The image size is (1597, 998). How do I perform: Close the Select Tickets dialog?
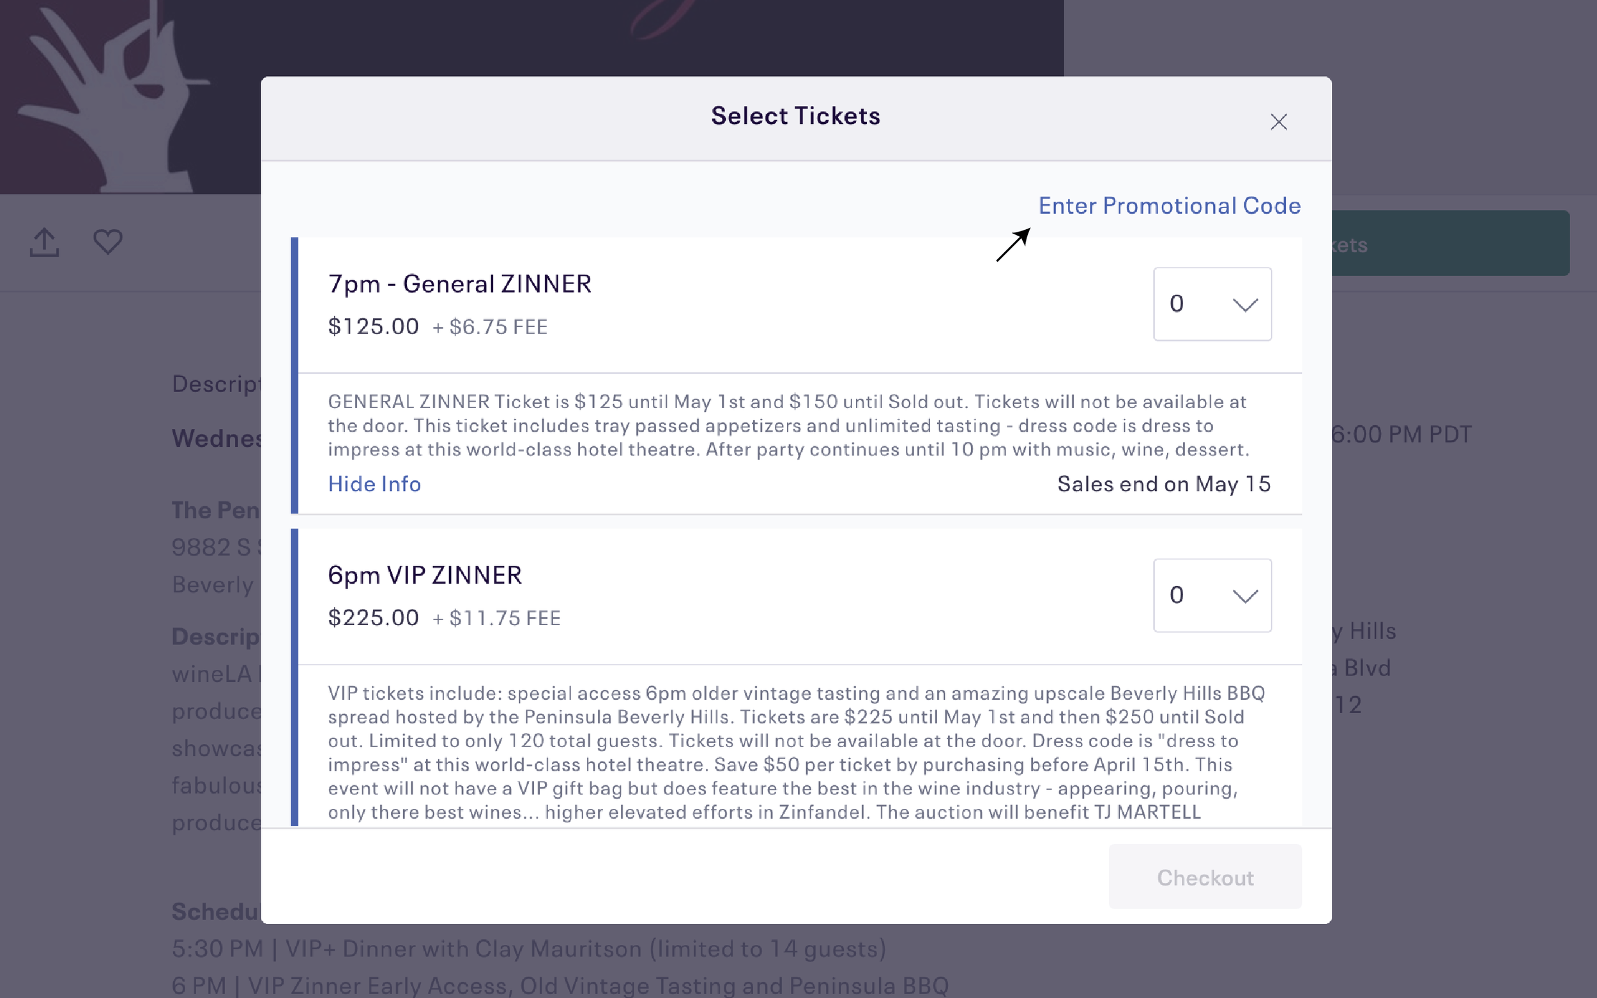(x=1278, y=121)
